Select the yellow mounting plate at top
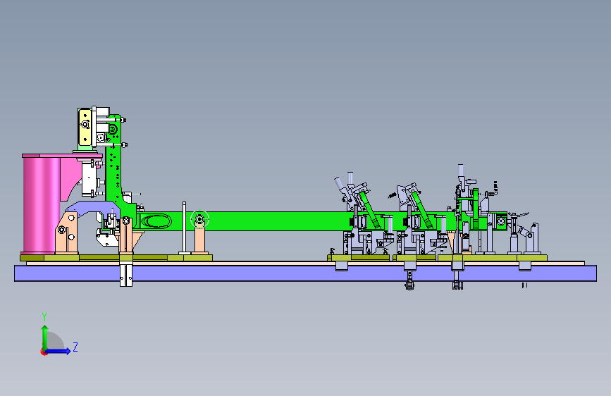Viewport: 611px width, 396px height. (x=85, y=127)
